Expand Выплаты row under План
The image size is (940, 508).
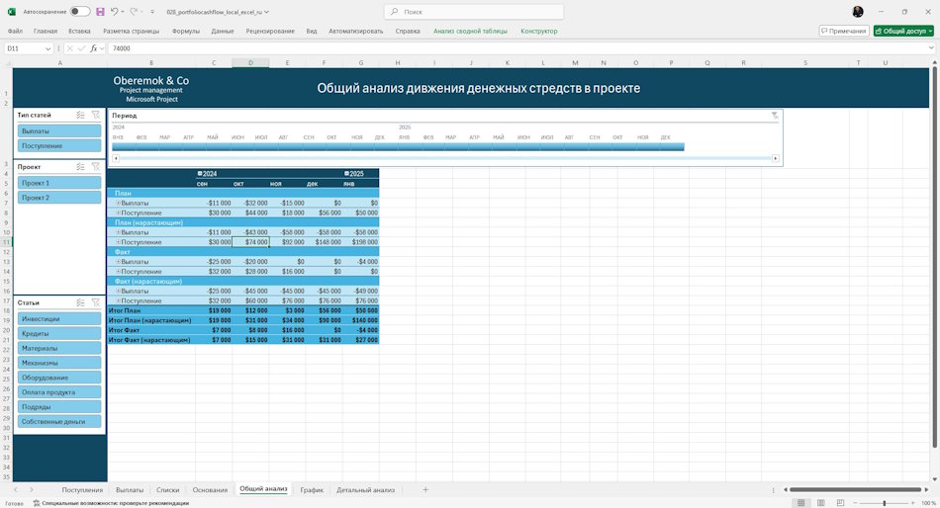pos(118,203)
